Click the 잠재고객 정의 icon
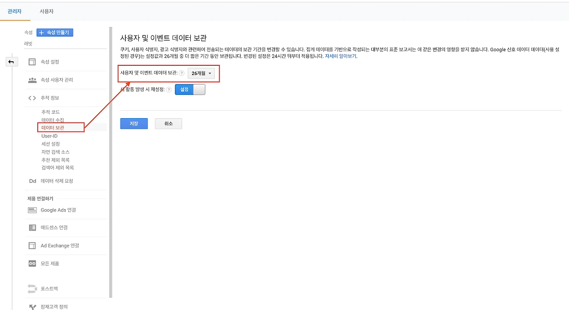This screenshot has width=569, height=310. pyautogui.click(x=32, y=306)
